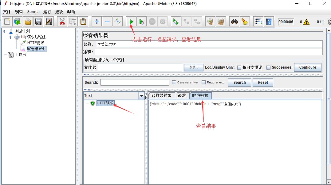Image resolution: width=331 pixels, height=185 pixels.
Task: Select the HTTP请求 result with green check
Action: point(105,103)
